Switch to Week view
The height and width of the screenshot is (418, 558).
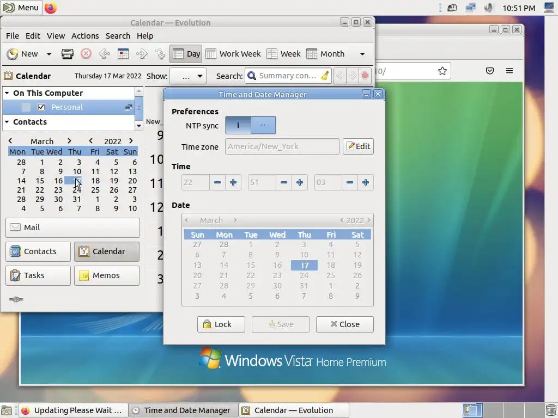pyautogui.click(x=283, y=54)
